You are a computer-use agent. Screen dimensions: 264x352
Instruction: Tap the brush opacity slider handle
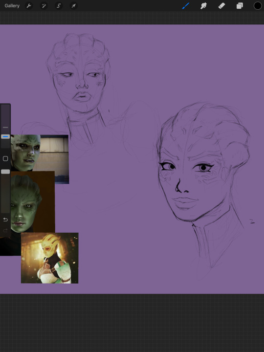(5, 172)
